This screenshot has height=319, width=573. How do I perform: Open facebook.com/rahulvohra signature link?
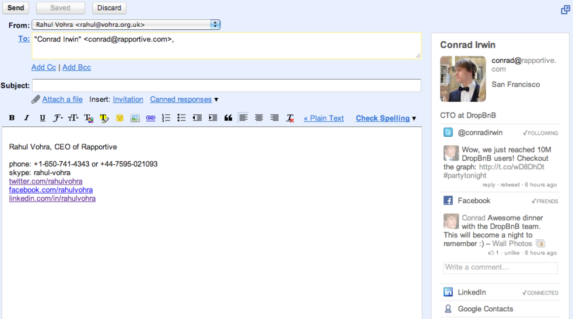[51, 190]
